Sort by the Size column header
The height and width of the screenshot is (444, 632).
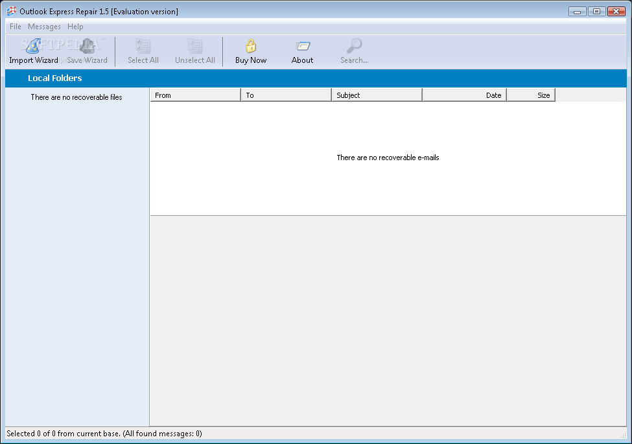(532, 95)
